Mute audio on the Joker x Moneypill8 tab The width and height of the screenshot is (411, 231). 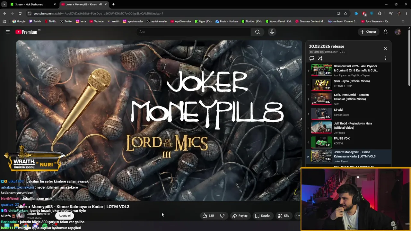click(101, 4)
